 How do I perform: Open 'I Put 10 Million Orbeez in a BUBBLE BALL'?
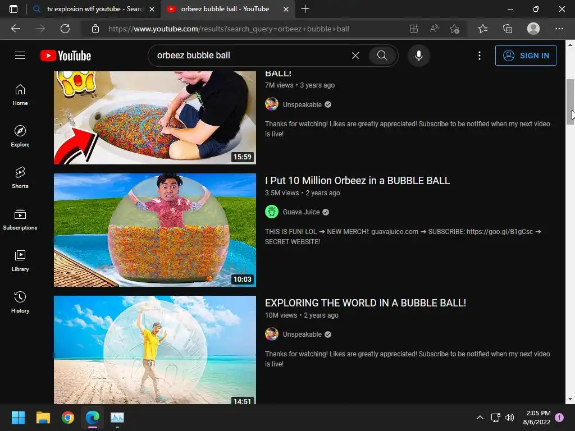pyautogui.click(x=357, y=181)
